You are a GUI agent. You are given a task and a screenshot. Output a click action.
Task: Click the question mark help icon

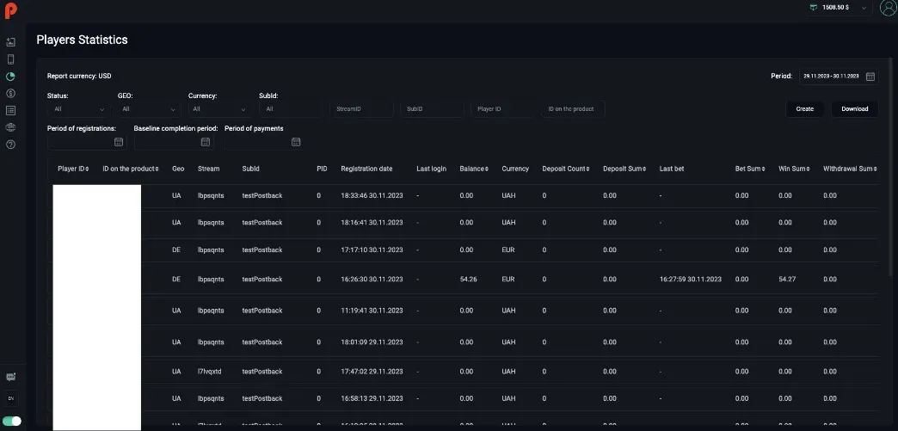tap(11, 145)
